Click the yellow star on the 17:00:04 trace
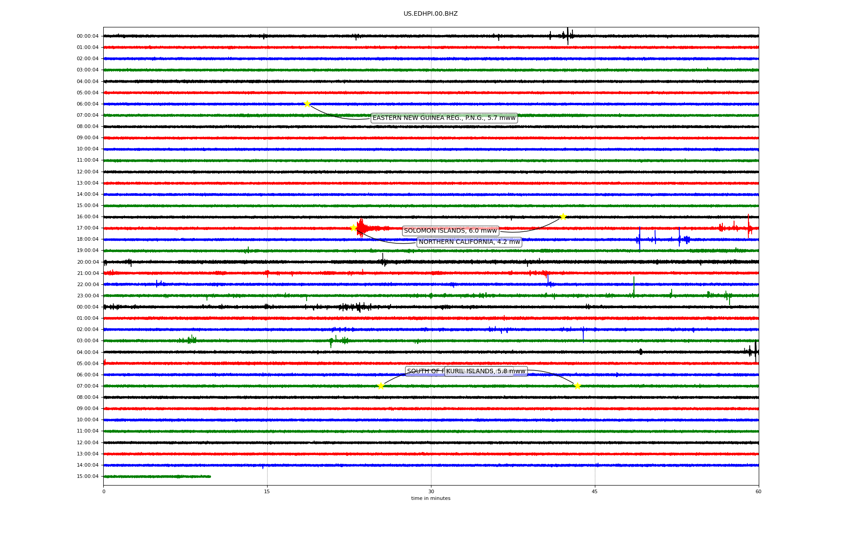Viewport: 862px width, 539px height. pyautogui.click(x=353, y=228)
